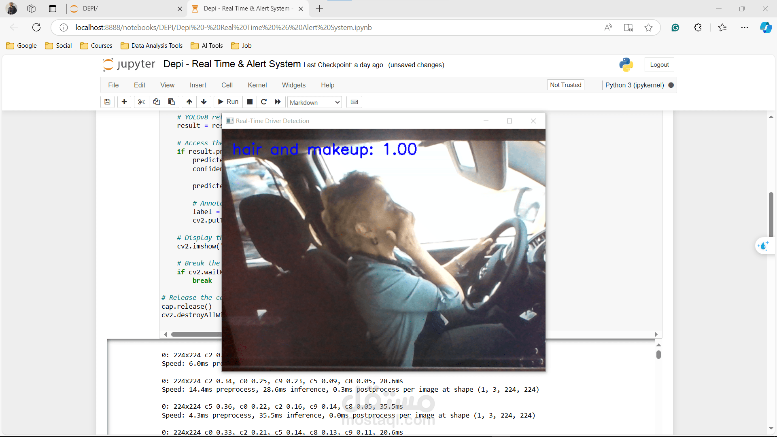Refresh the page with the reload icon
Viewport: 777px width, 437px height.
[36, 27]
